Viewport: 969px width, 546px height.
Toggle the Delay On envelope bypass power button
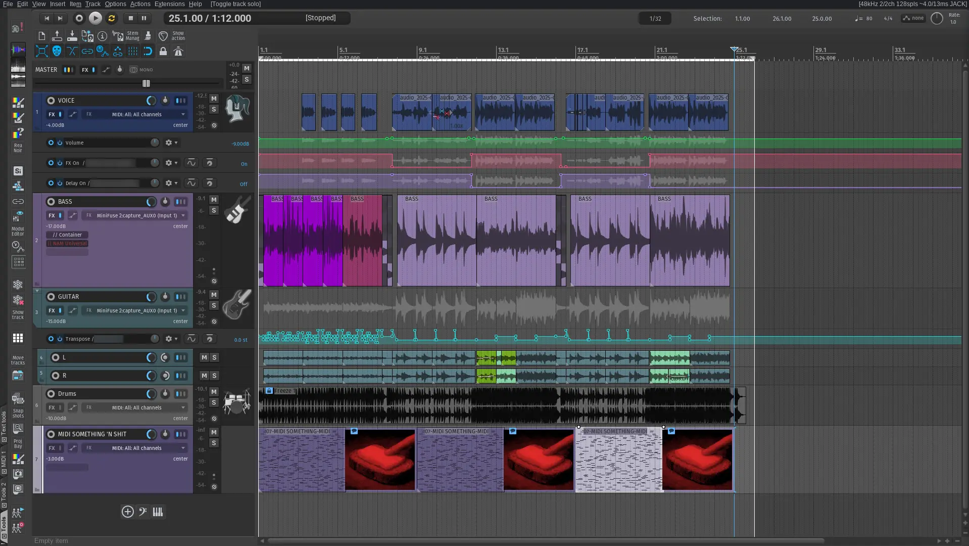click(x=60, y=183)
